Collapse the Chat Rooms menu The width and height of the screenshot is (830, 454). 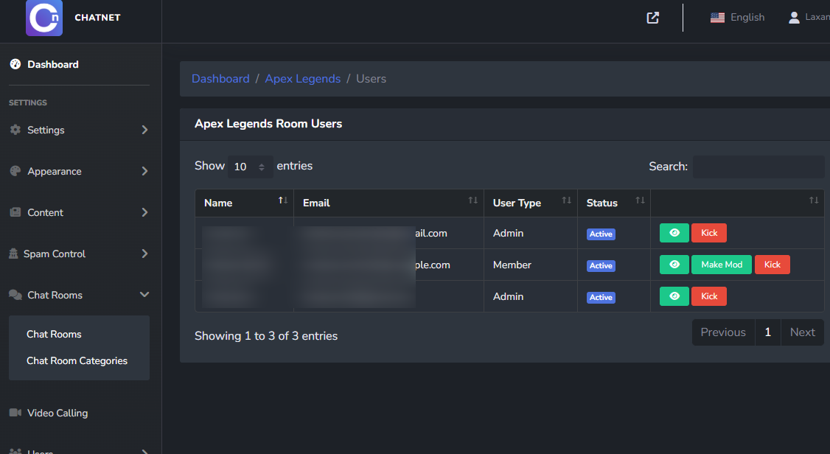tap(144, 294)
